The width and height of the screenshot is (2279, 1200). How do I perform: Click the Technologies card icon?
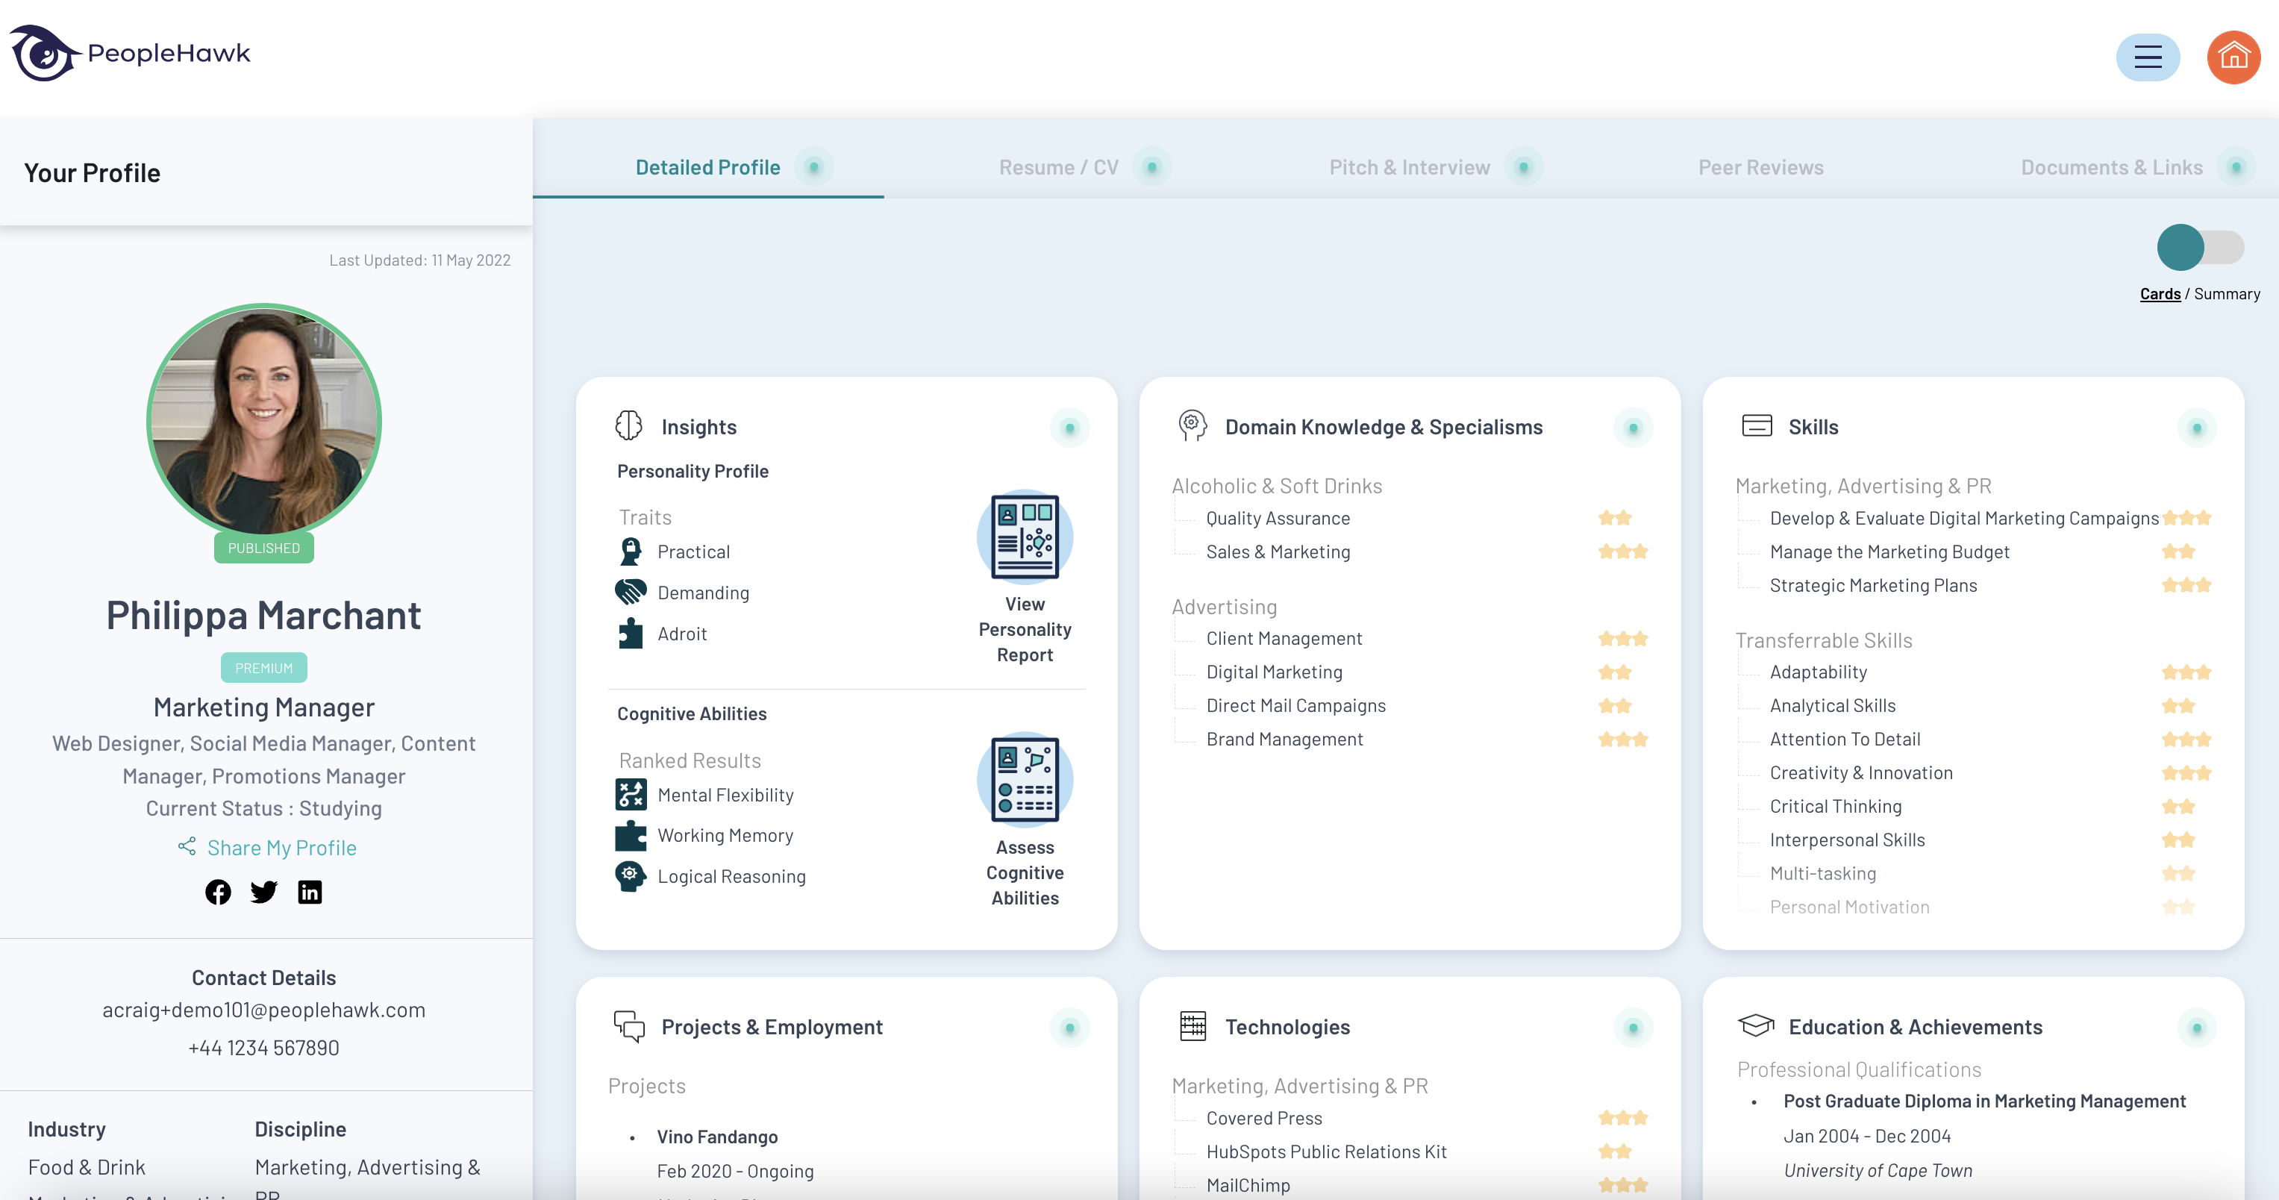1192,1027
